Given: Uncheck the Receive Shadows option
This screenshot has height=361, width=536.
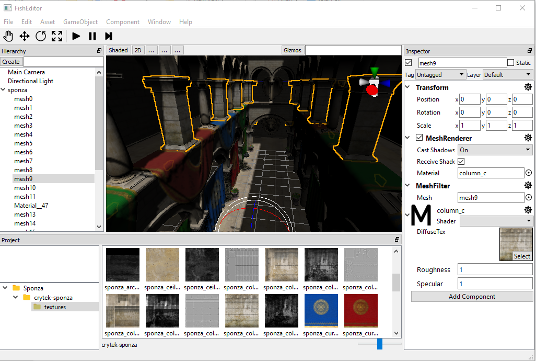Looking at the screenshot, I should (461, 162).
